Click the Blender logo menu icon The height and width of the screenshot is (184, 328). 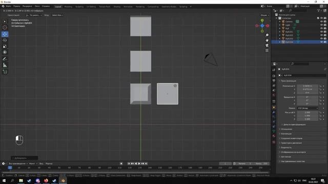click(x=3, y=7)
